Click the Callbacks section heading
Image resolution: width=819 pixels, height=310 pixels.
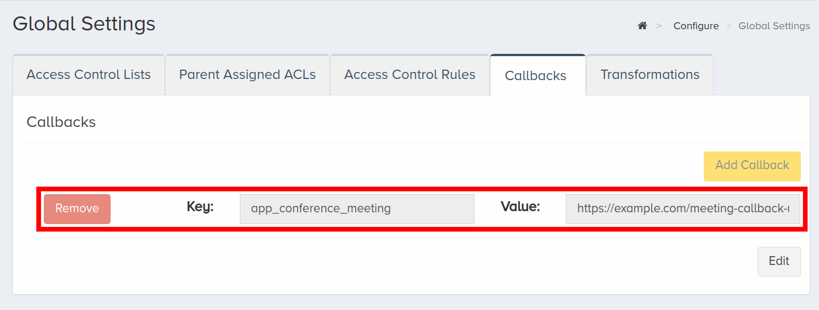click(61, 122)
